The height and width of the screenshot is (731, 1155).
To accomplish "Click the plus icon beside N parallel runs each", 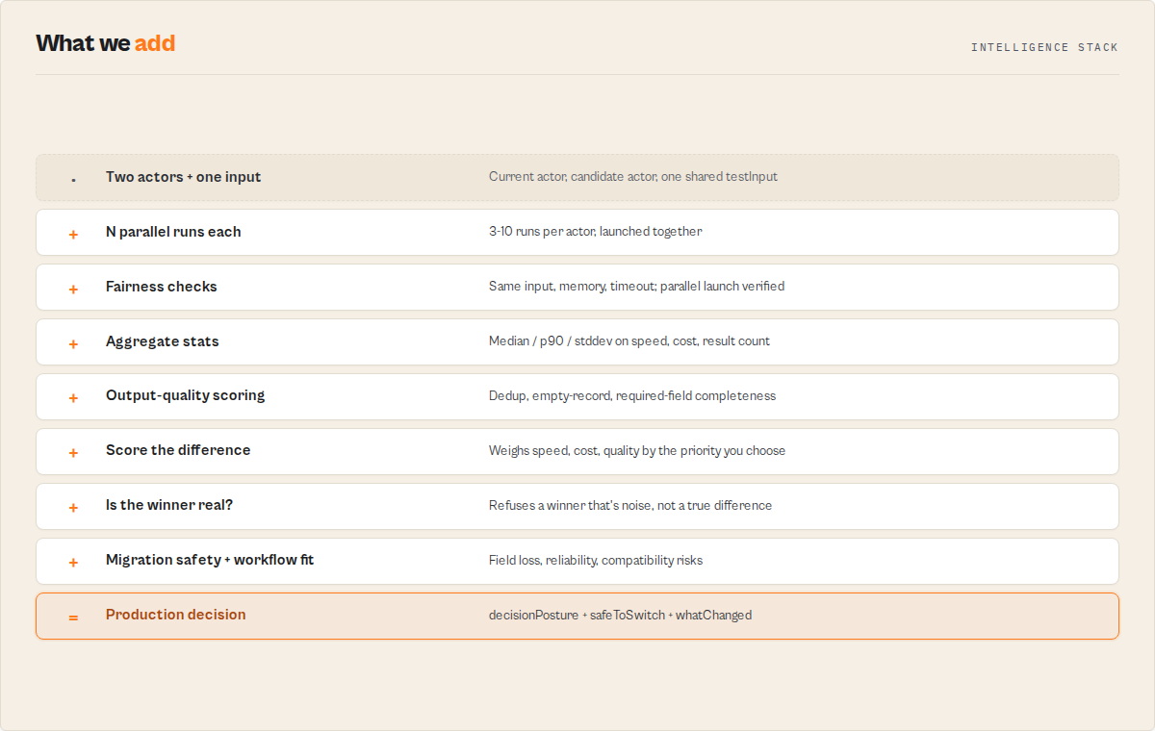I will 73,234.
